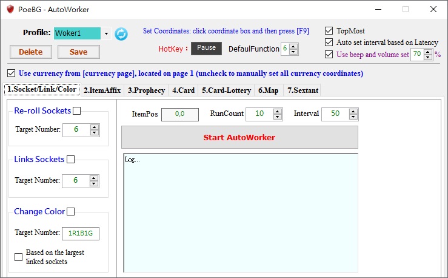Increase DefaulFunction value with up arrow
This screenshot has height=278, width=448.
pos(293,46)
